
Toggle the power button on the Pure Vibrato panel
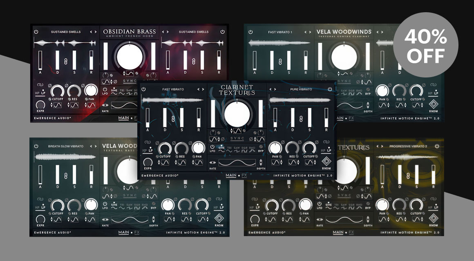coord(330,89)
